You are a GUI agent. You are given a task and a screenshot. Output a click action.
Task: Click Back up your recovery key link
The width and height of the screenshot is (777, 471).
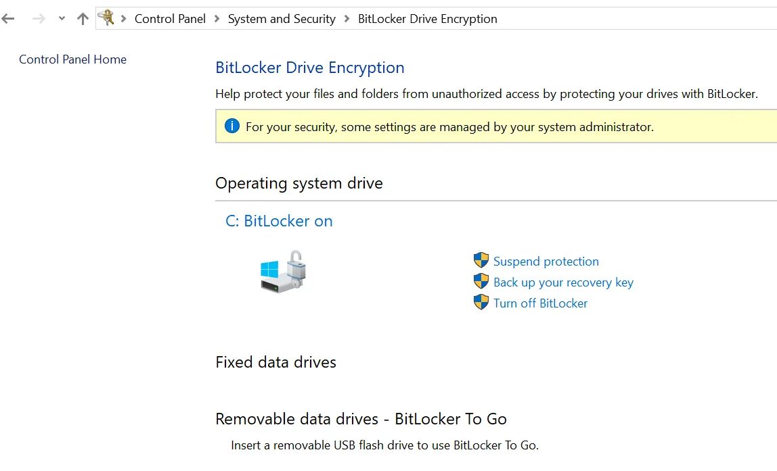[x=563, y=282]
